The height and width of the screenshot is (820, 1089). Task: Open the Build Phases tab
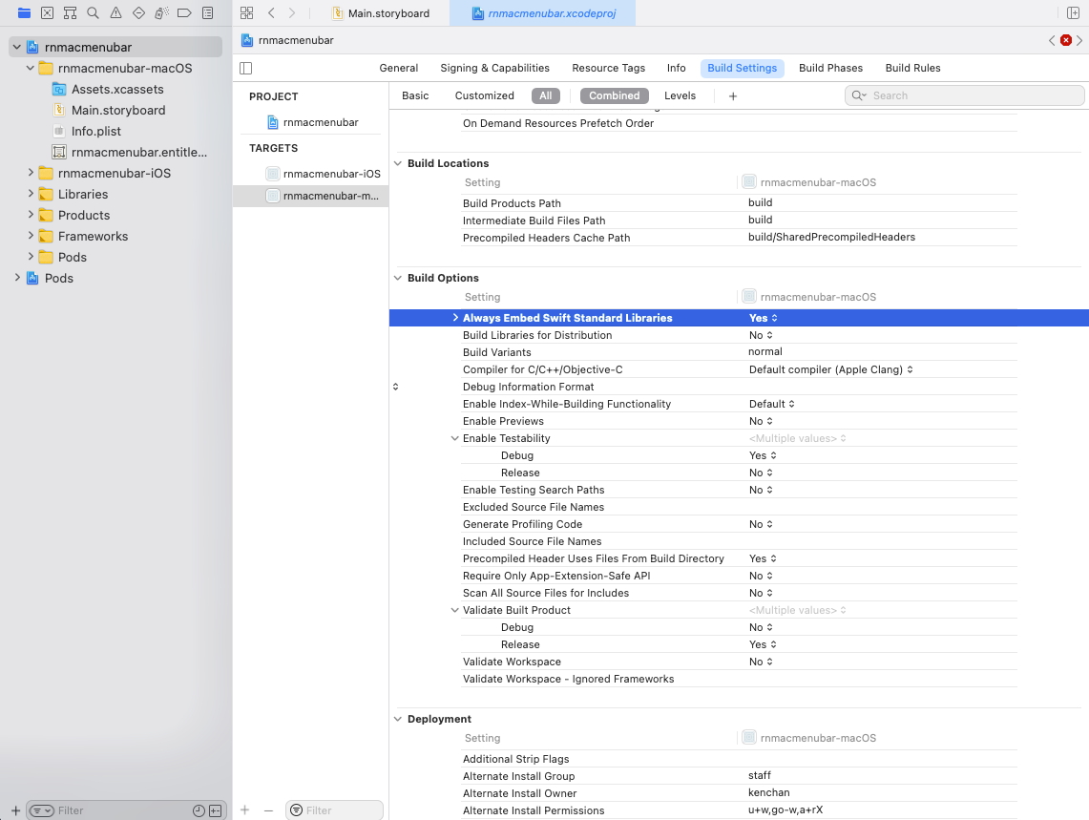[x=830, y=68]
